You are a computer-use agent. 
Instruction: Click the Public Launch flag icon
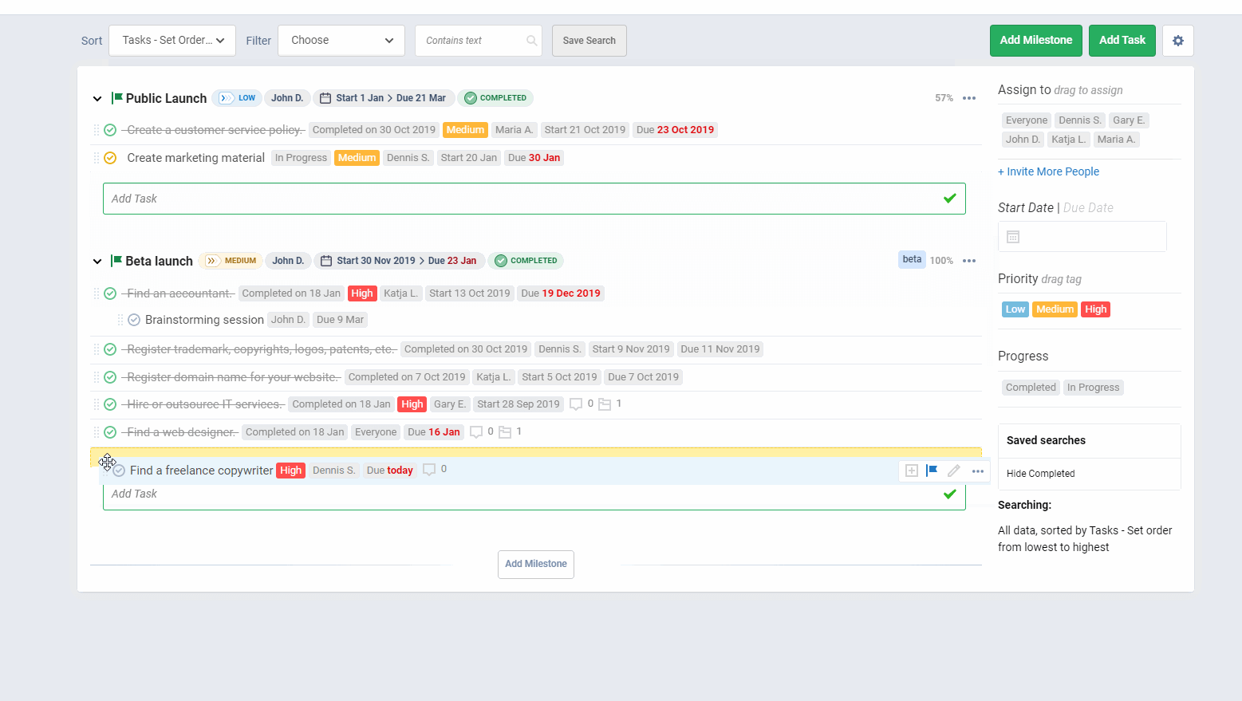(117, 98)
